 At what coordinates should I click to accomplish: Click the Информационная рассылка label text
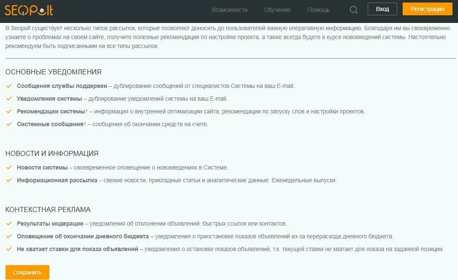pyautogui.click(x=57, y=180)
